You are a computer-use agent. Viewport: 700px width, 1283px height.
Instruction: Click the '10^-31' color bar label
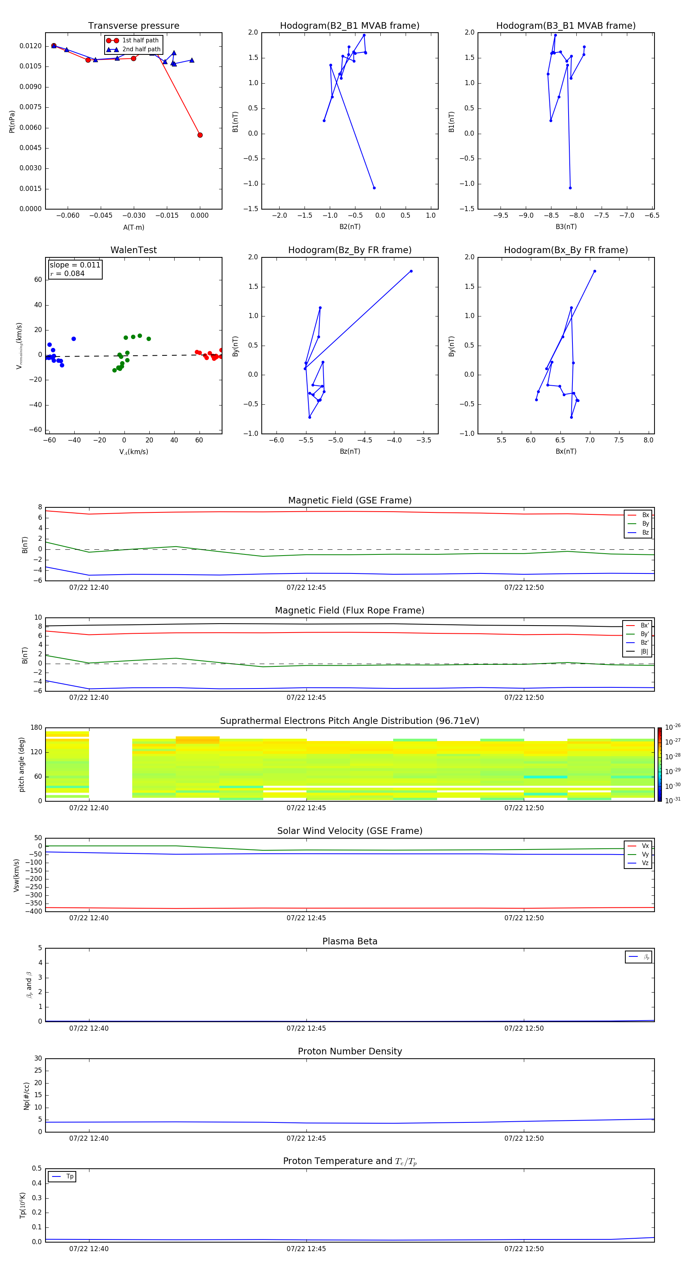[673, 801]
